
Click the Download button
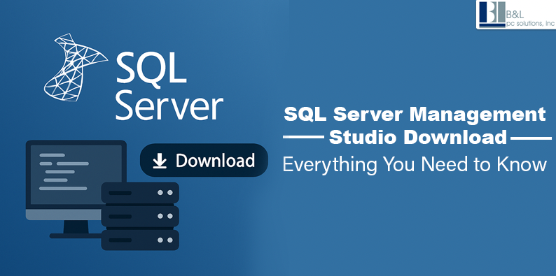pyautogui.click(x=204, y=160)
